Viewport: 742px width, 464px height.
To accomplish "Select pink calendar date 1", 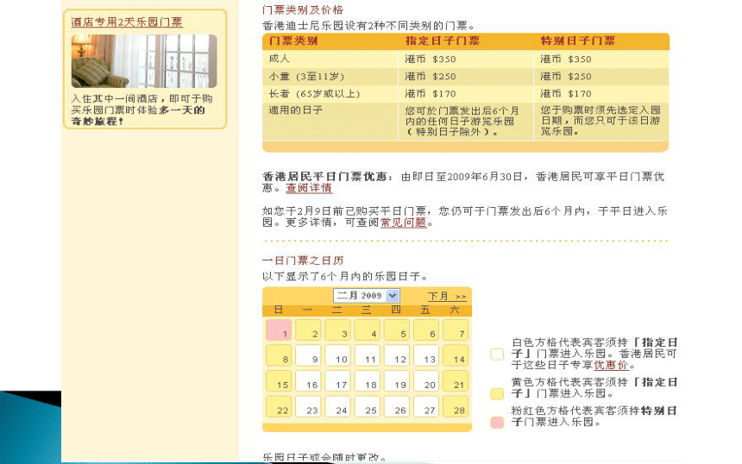I will [x=279, y=330].
